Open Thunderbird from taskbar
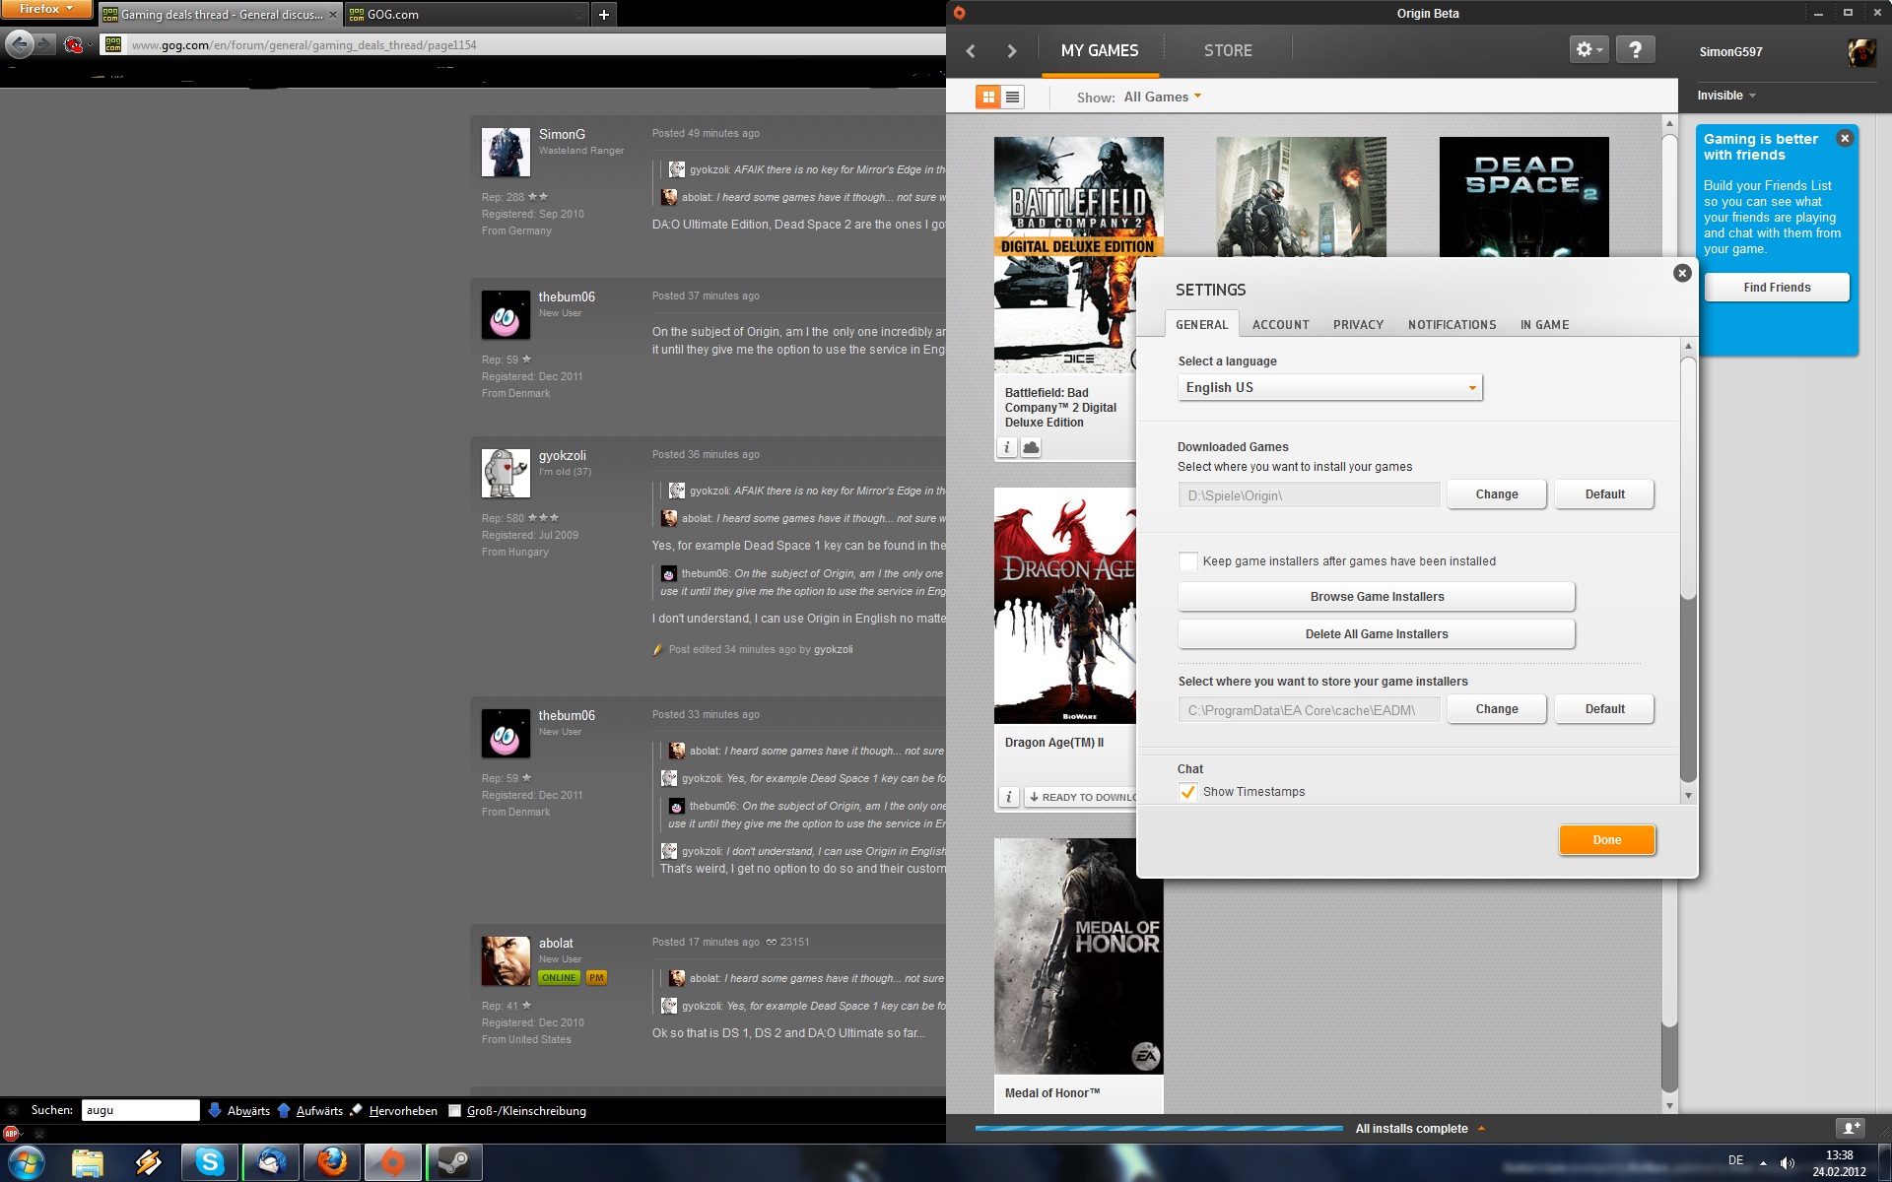Screen dimensions: 1892x1182 point(271,1163)
